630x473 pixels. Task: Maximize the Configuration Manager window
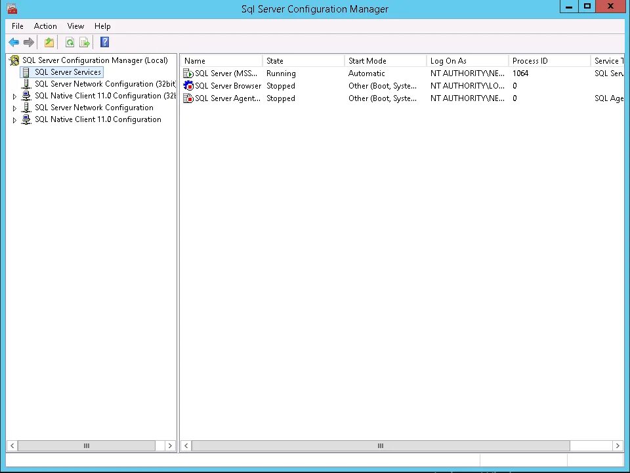tap(587, 7)
